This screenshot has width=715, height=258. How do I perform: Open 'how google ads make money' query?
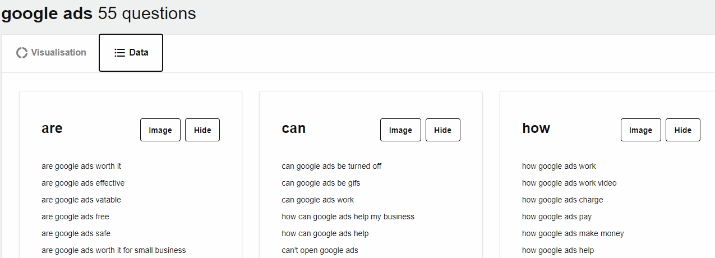click(573, 233)
